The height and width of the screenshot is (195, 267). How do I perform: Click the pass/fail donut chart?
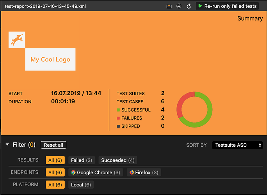(194, 110)
